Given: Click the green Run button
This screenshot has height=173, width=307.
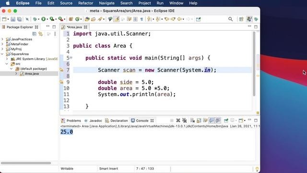Looking at the screenshot, I should tap(43, 19).
